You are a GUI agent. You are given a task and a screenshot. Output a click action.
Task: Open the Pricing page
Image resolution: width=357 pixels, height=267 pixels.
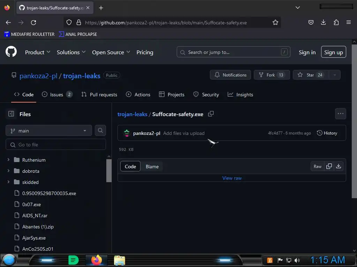145,52
